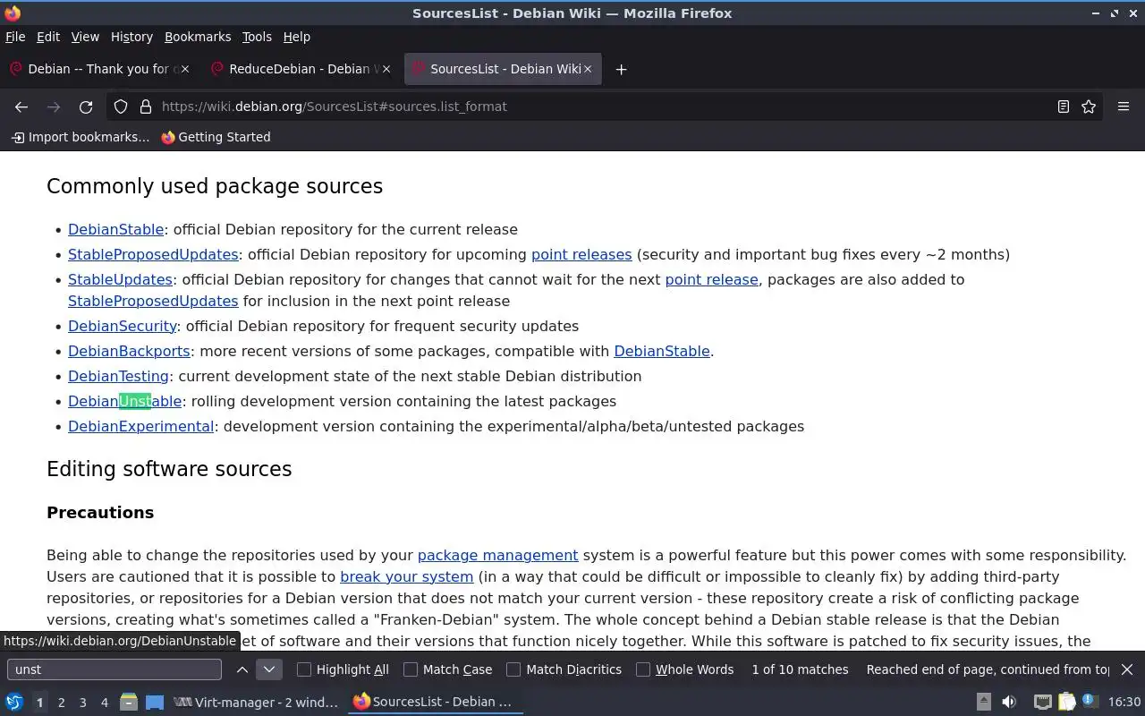Bookmark this page with the star icon
The height and width of the screenshot is (716, 1145).
[x=1089, y=107]
